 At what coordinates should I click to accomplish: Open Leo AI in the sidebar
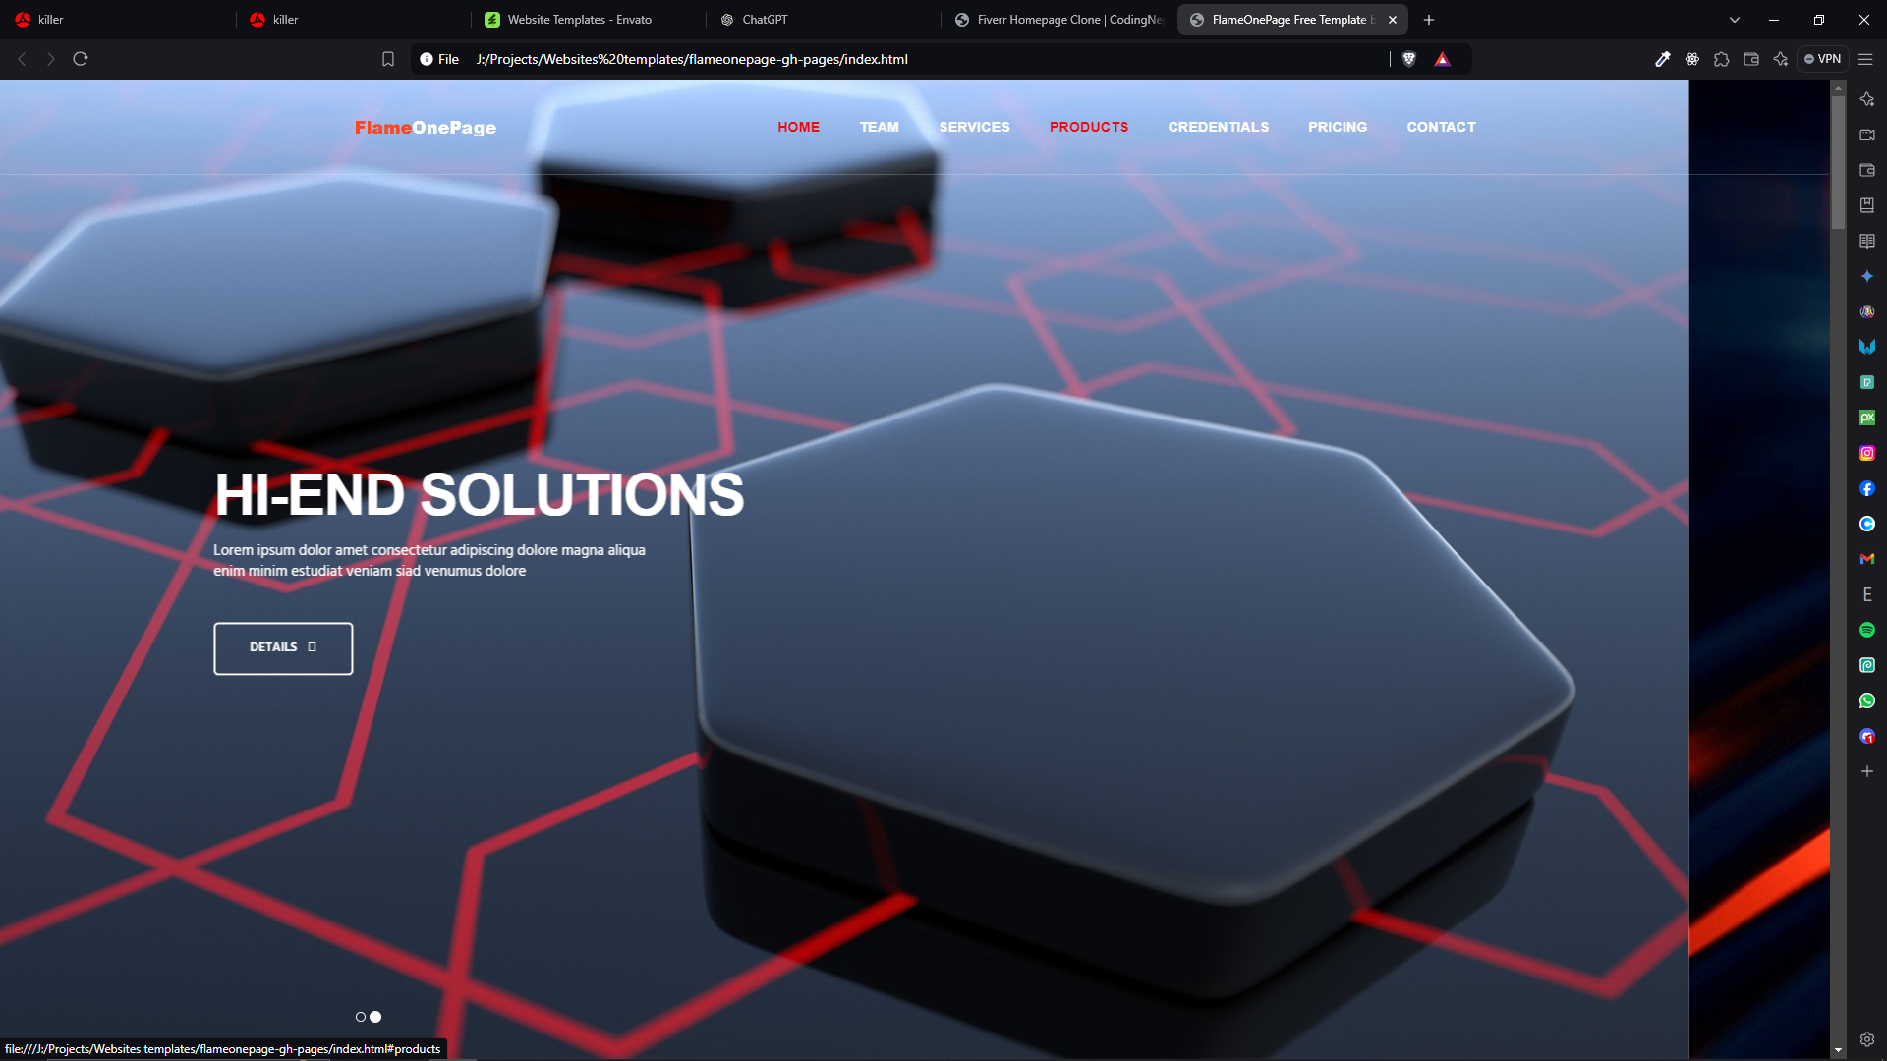point(1867,99)
